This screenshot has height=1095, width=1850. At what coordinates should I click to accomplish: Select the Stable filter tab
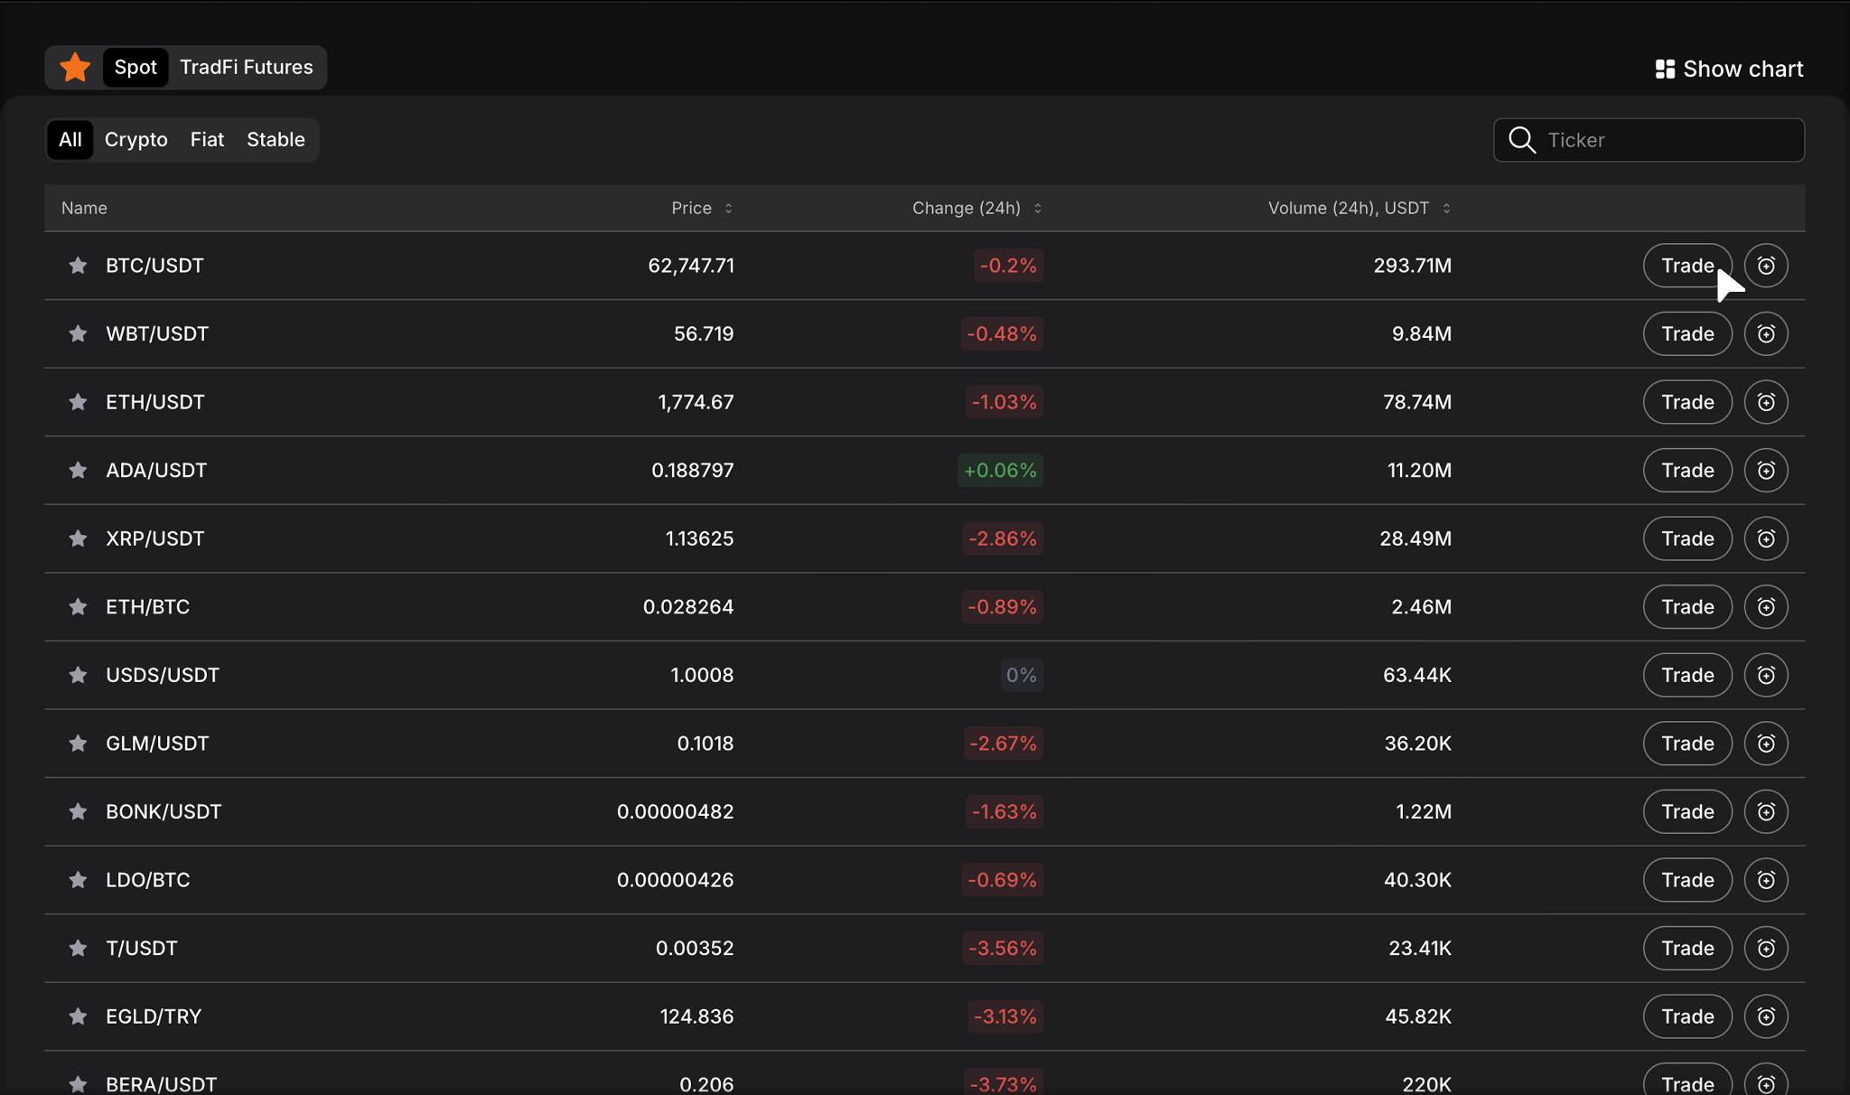(276, 140)
